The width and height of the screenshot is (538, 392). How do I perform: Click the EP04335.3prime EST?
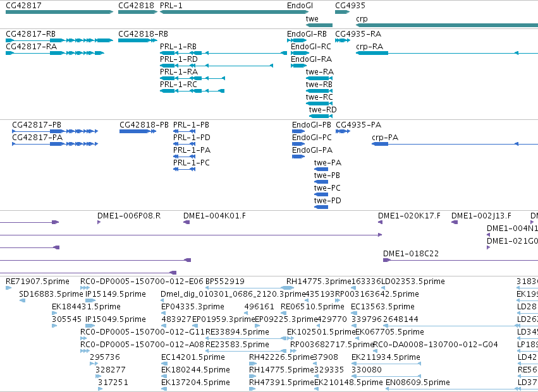(x=164, y=313)
